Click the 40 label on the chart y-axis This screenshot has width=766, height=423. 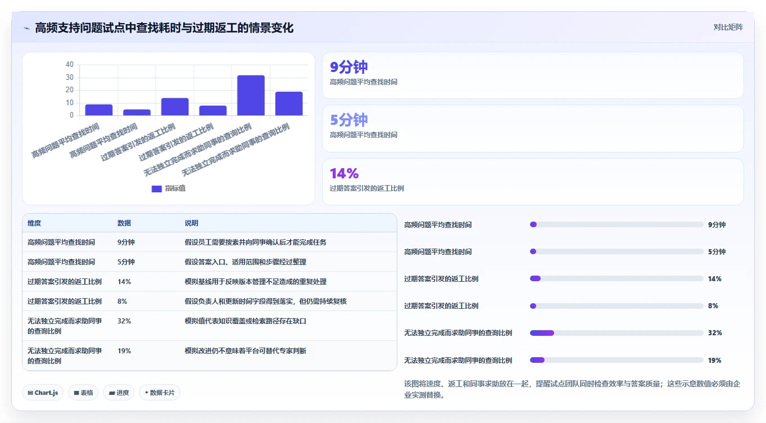70,64
